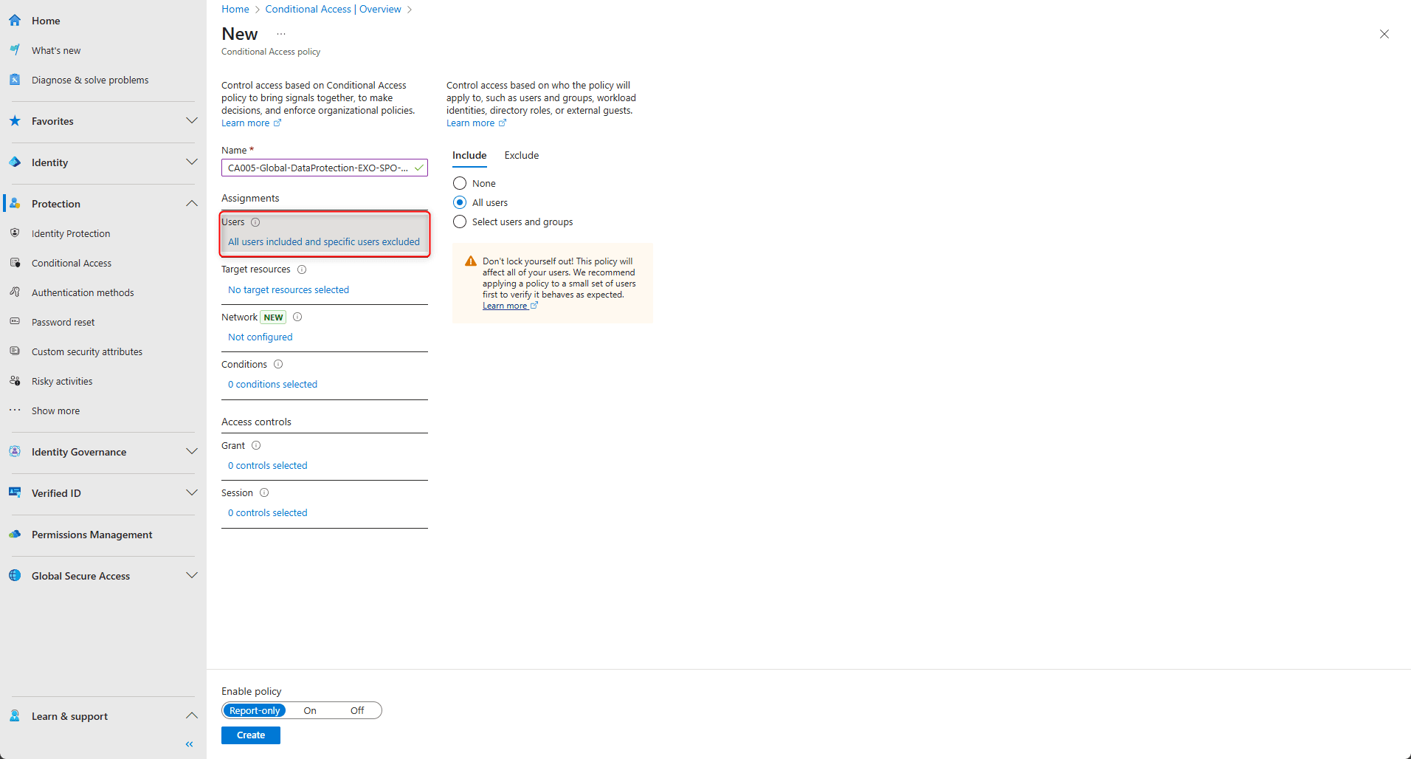Set Enable policy to Report-only
The width and height of the screenshot is (1411, 759).
click(255, 711)
